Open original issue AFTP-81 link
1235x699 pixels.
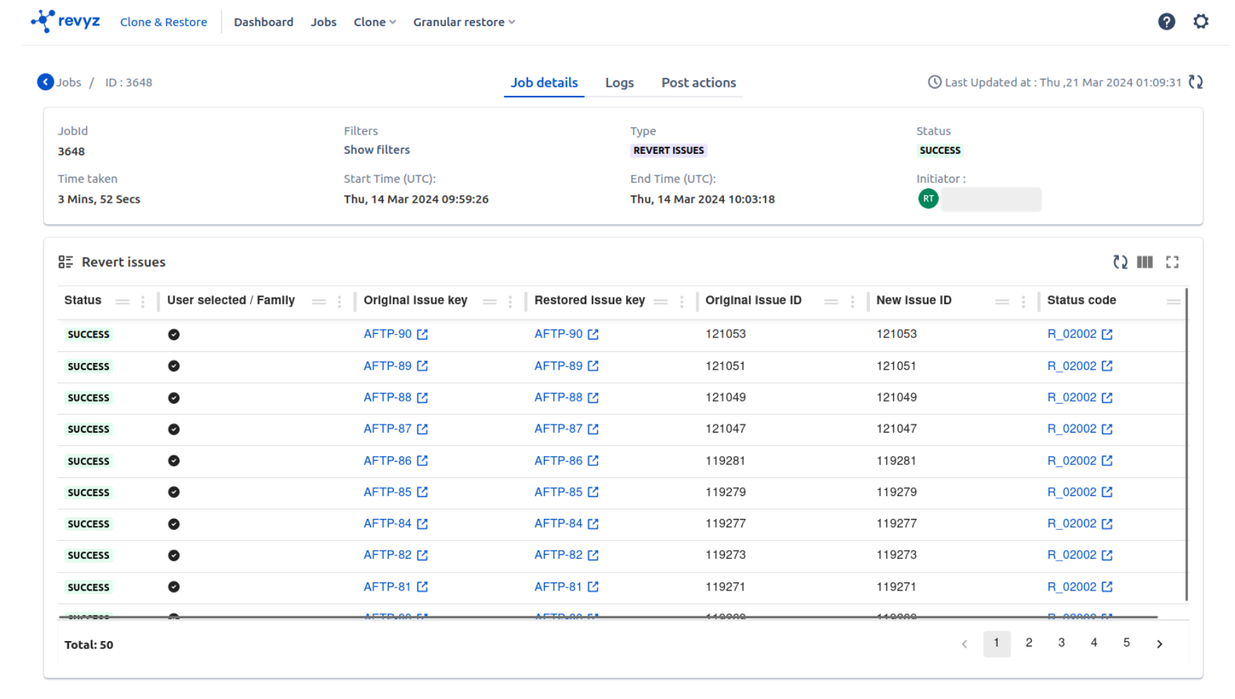[387, 587]
